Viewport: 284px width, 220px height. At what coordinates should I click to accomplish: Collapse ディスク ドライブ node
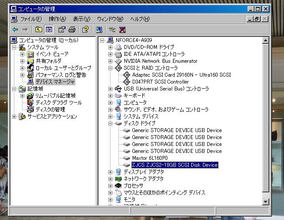tap(110, 123)
